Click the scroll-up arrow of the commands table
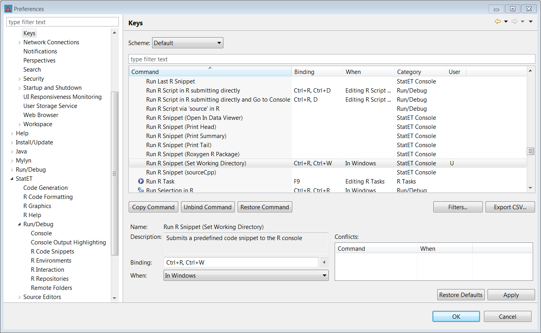This screenshot has width=541, height=333. (531, 72)
